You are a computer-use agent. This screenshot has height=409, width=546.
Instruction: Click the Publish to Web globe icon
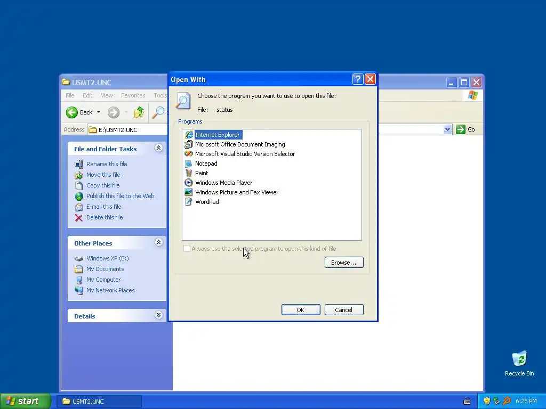click(x=79, y=196)
